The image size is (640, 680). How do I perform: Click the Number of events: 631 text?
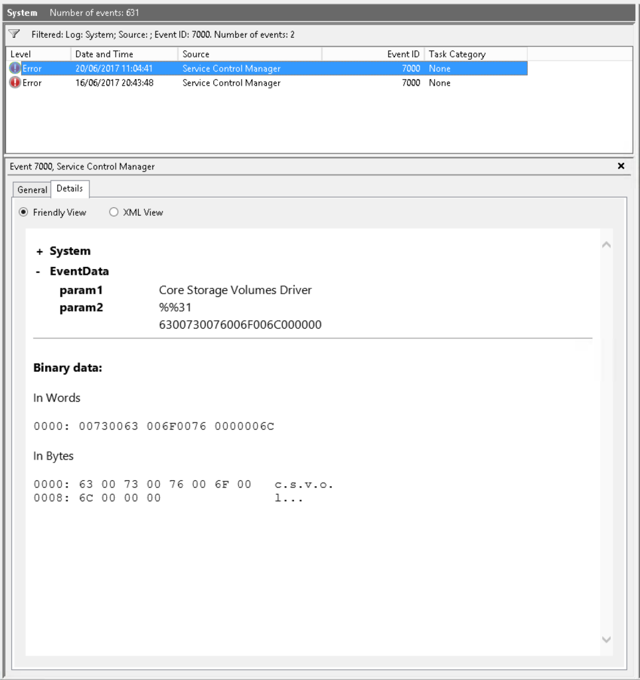click(94, 13)
